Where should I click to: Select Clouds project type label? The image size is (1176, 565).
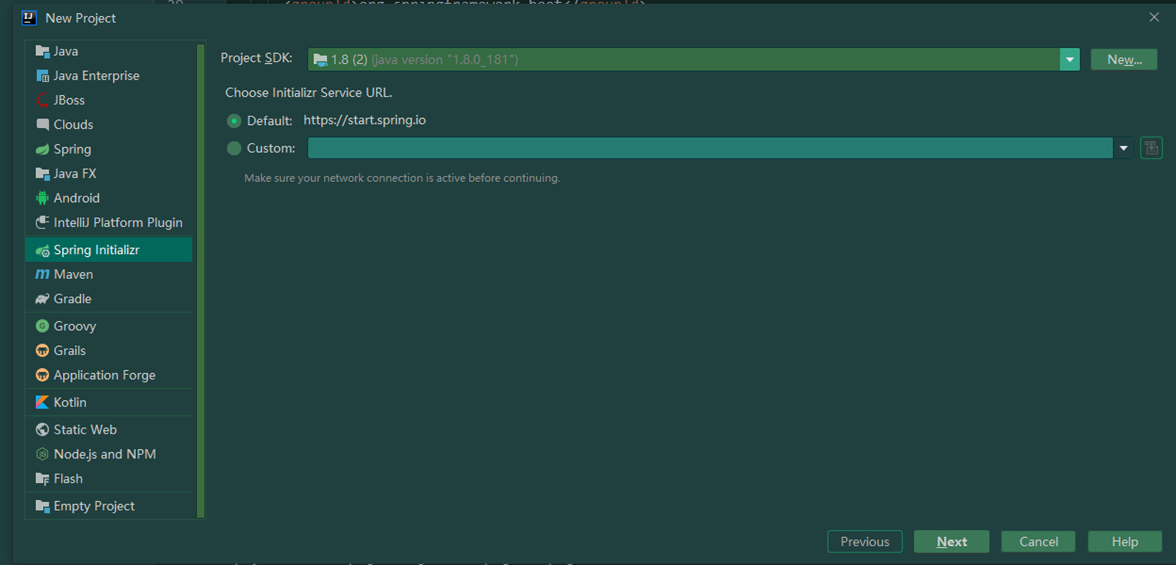[73, 125]
